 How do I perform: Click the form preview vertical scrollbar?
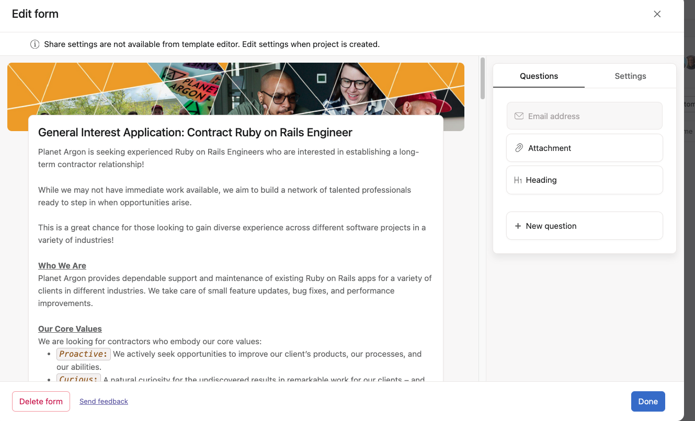pos(483,78)
